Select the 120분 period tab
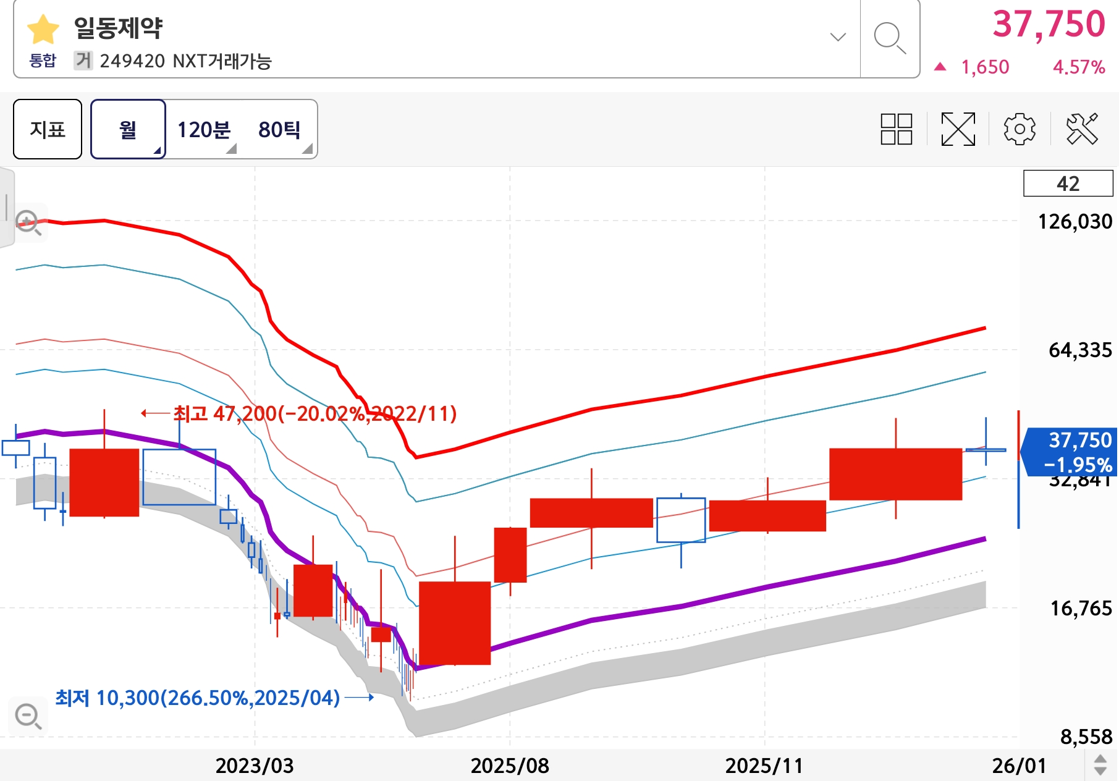Viewport: 1119px width, 781px height. (204, 130)
